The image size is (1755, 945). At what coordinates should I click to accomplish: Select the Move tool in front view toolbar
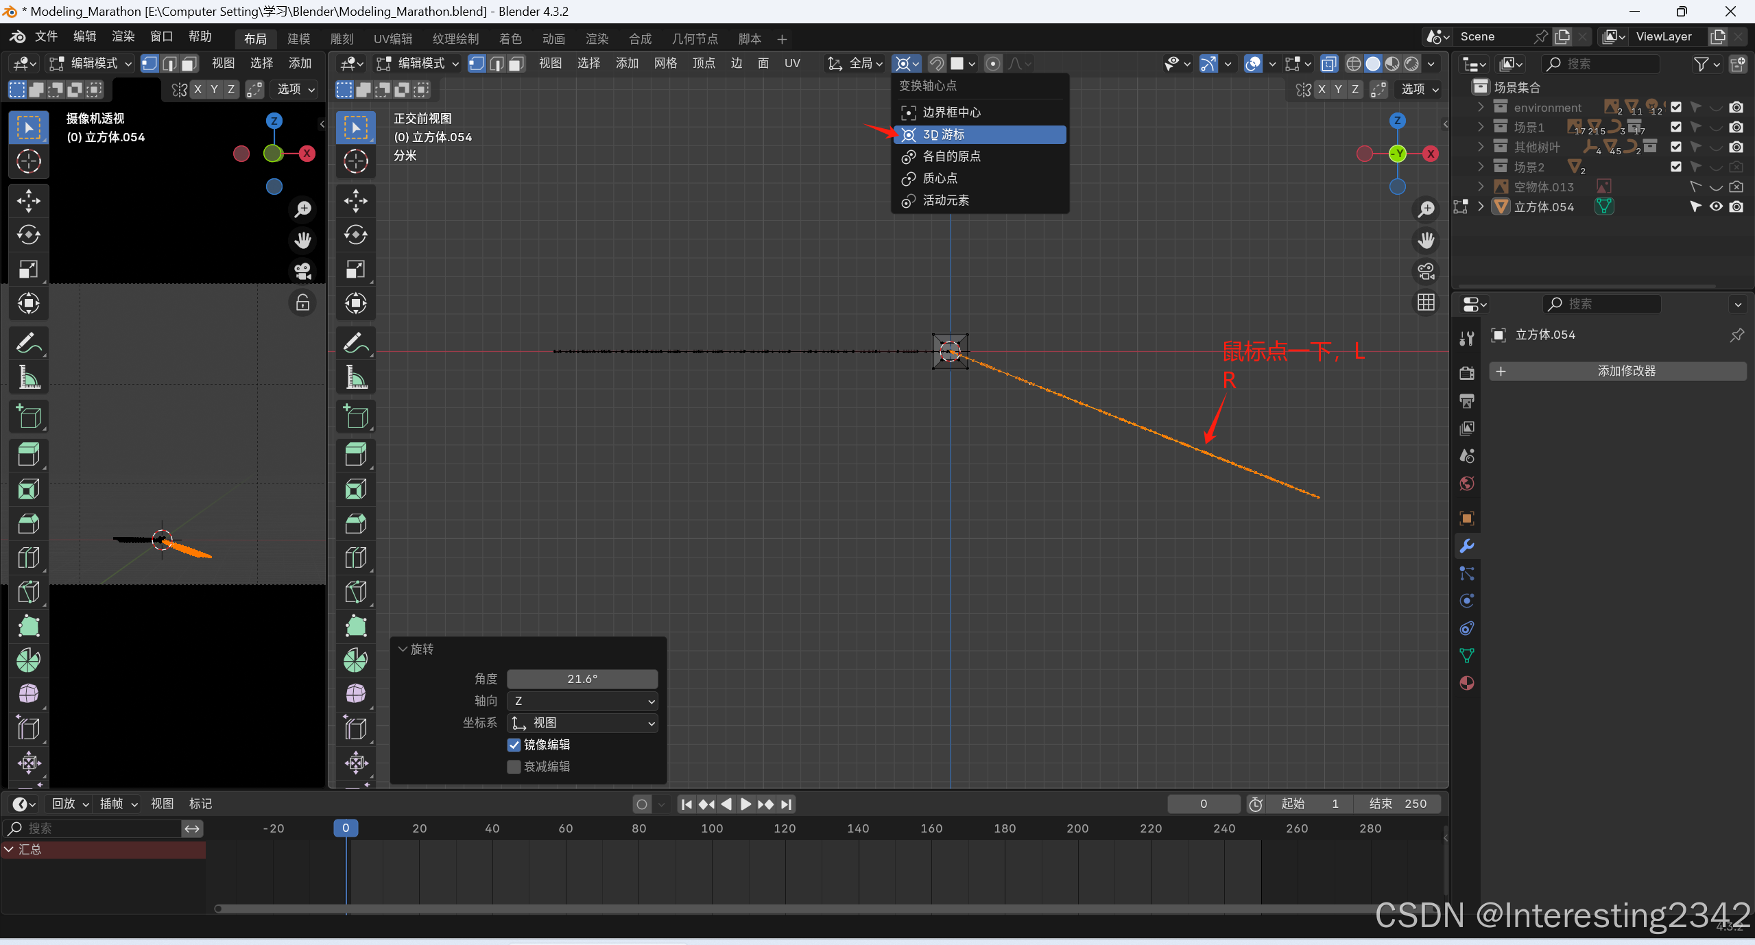pos(355,201)
